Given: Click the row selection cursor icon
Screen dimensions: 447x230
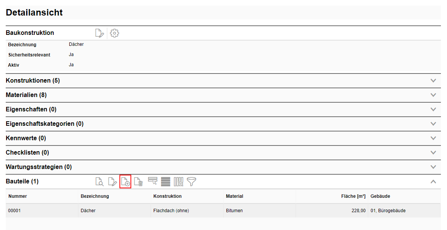Looking at the screenshot, I should click(x=153, y=181).
